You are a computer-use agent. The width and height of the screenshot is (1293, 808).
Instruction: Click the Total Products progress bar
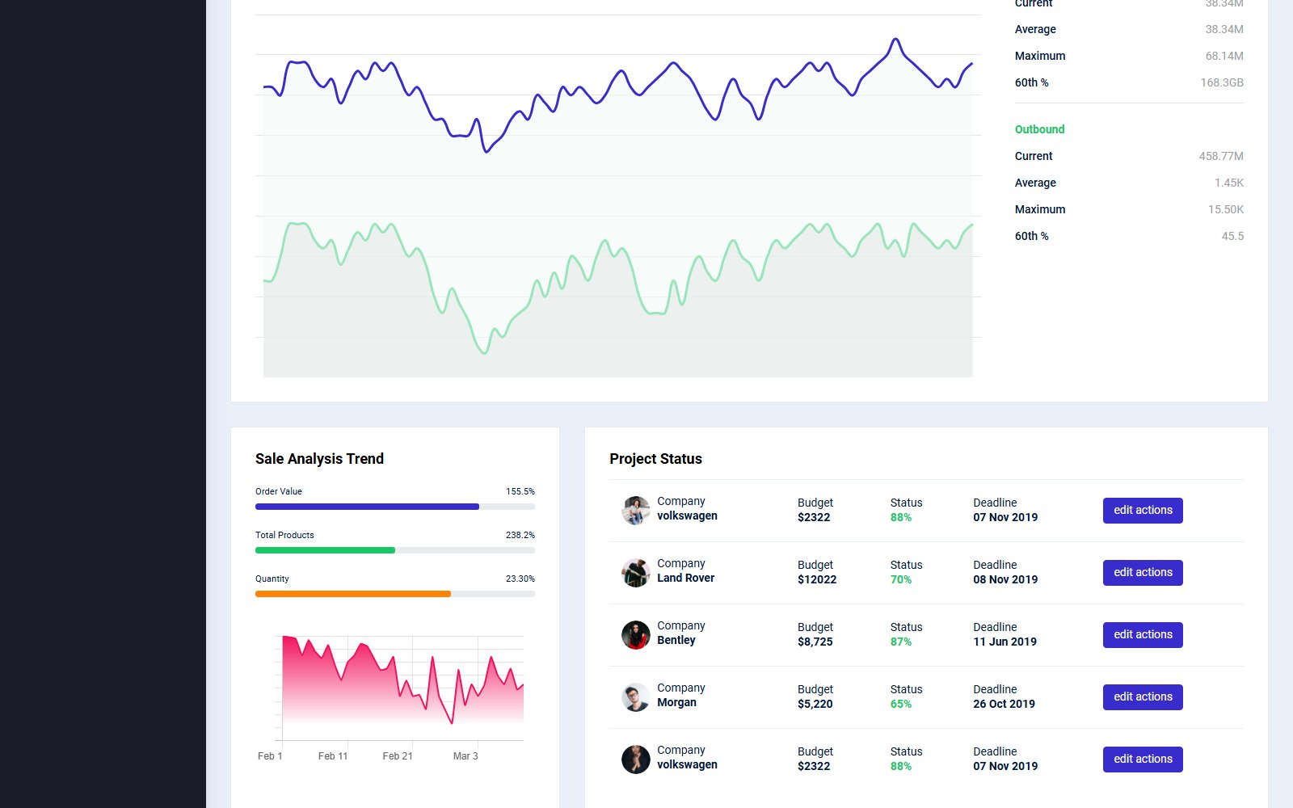pyautogui.click(x=395, y=550)
